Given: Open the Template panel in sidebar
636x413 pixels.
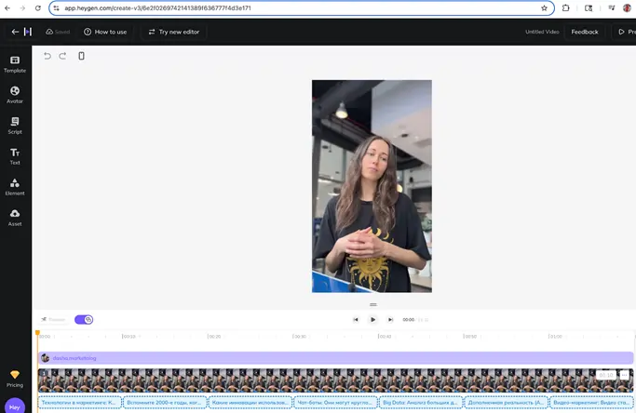Looking at the screenshot, I should pos(15,63).
